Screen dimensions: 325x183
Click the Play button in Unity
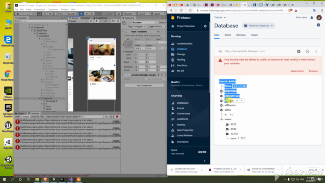click(x=81, y=14)
